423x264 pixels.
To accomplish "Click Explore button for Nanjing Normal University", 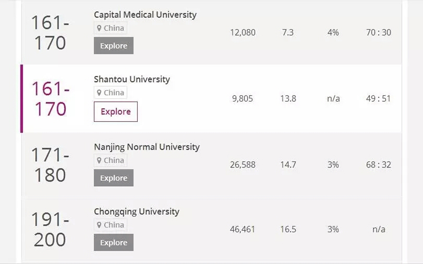I will [x=114, y=178].
